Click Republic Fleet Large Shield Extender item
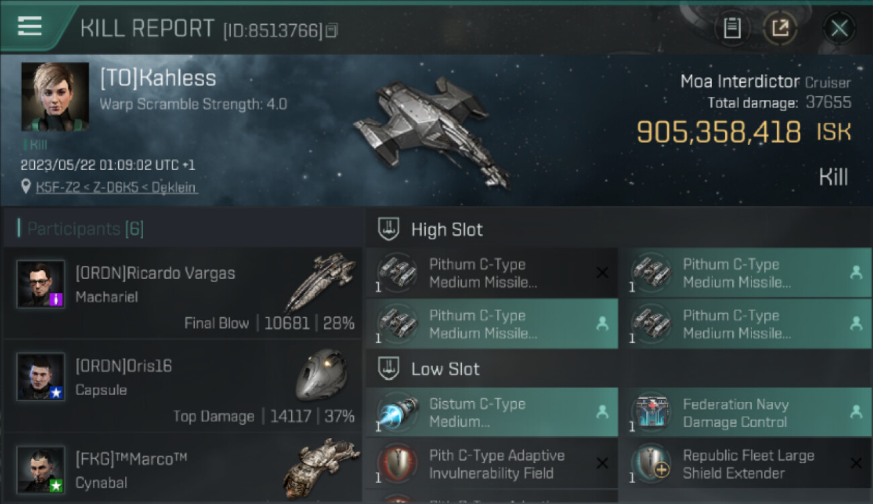The image size is (873, 504). pyautogui.click(x=745, y=464)
